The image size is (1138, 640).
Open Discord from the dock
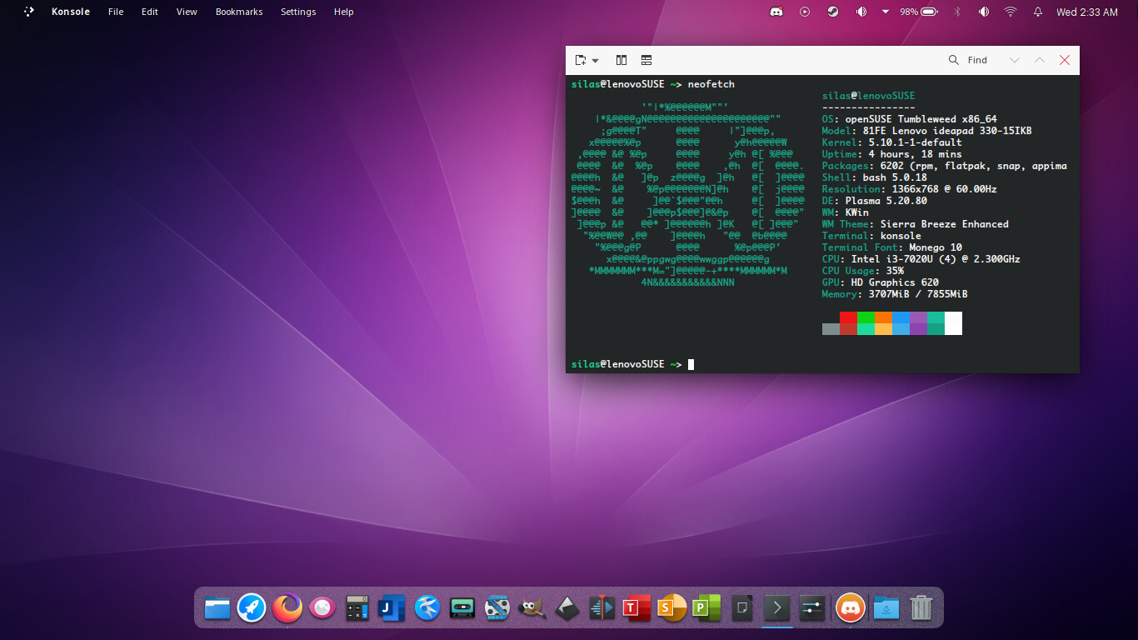coord(850,607)
